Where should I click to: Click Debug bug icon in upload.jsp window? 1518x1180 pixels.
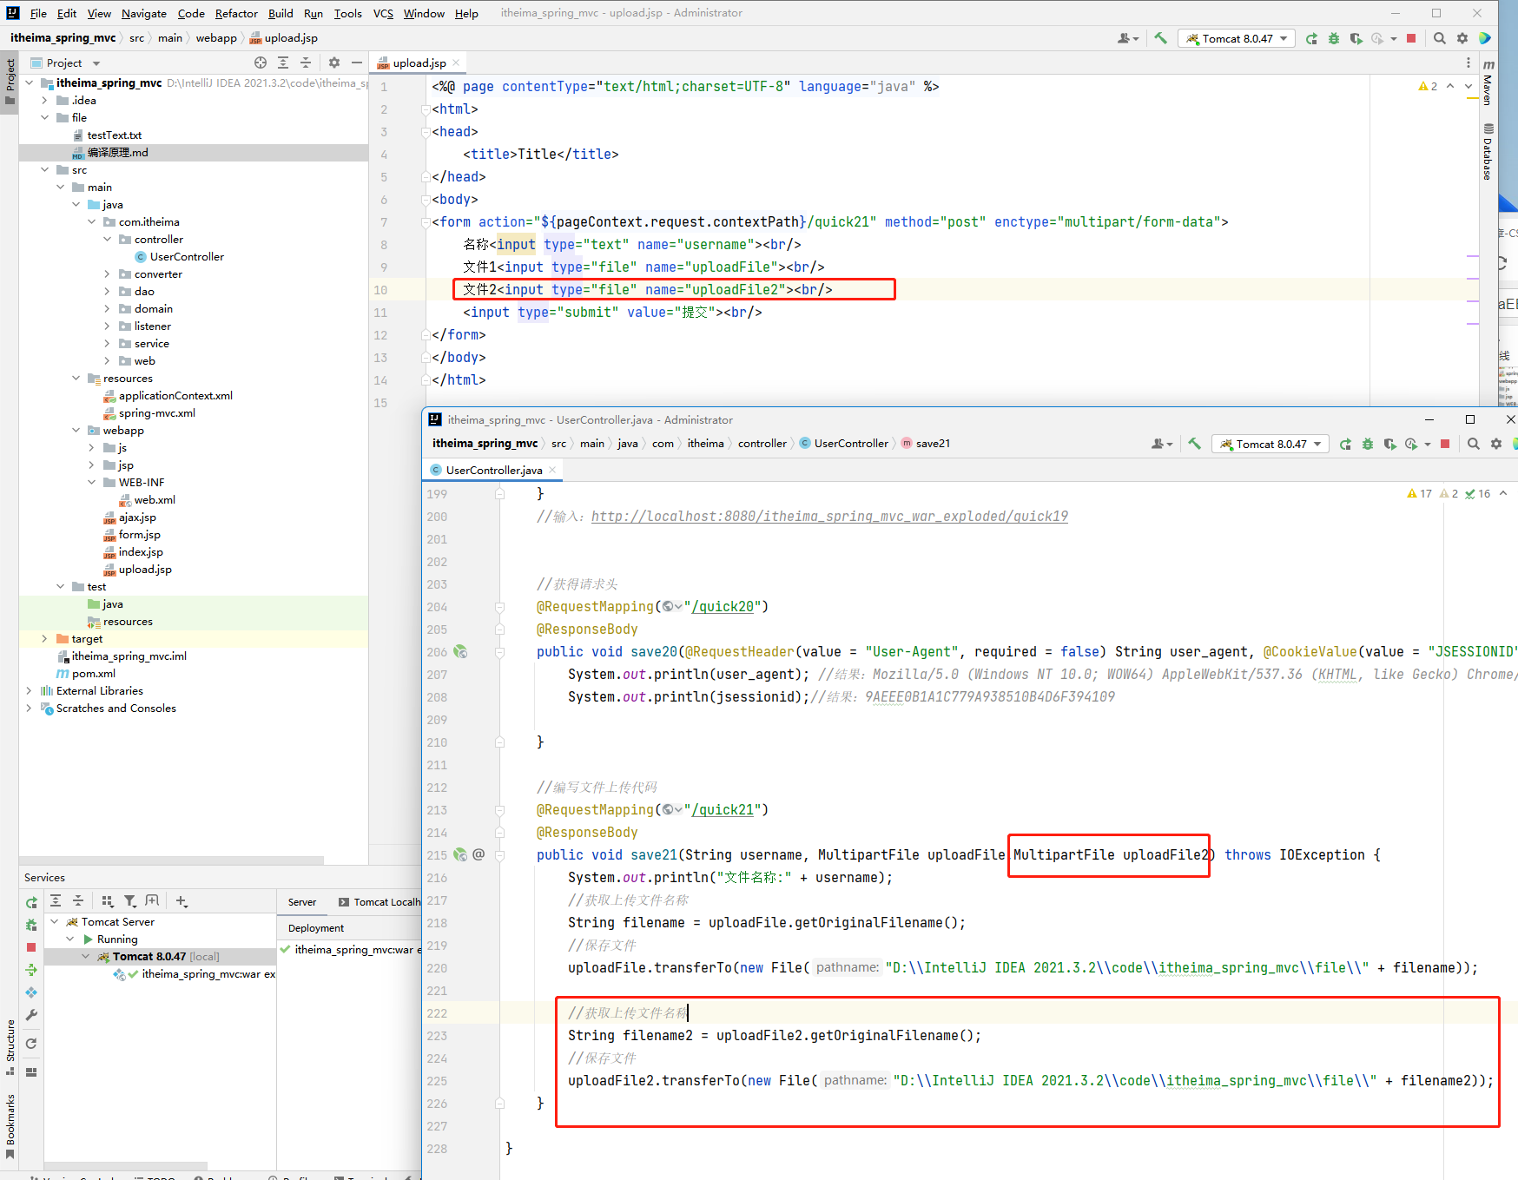click(x=1334, y=38)
